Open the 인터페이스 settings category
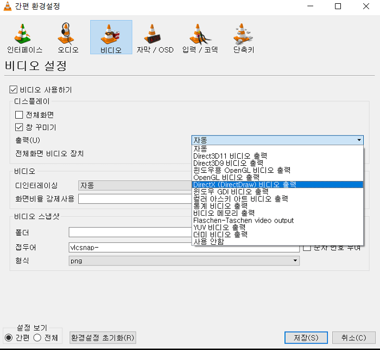Screen dimensions: 380x350 (x=24, y=37)
